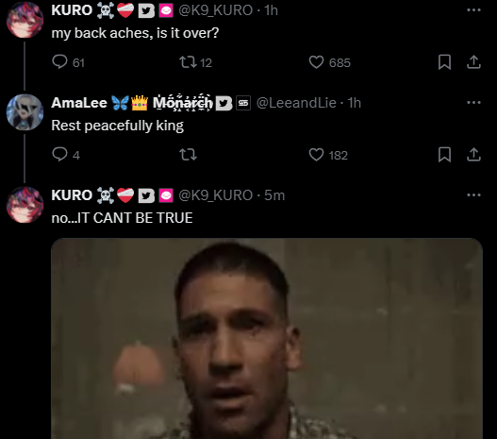Click KURO's avatar on the top tweet
Image resolution: width=497 pixels, height=439 pixels.
[25, 20]
